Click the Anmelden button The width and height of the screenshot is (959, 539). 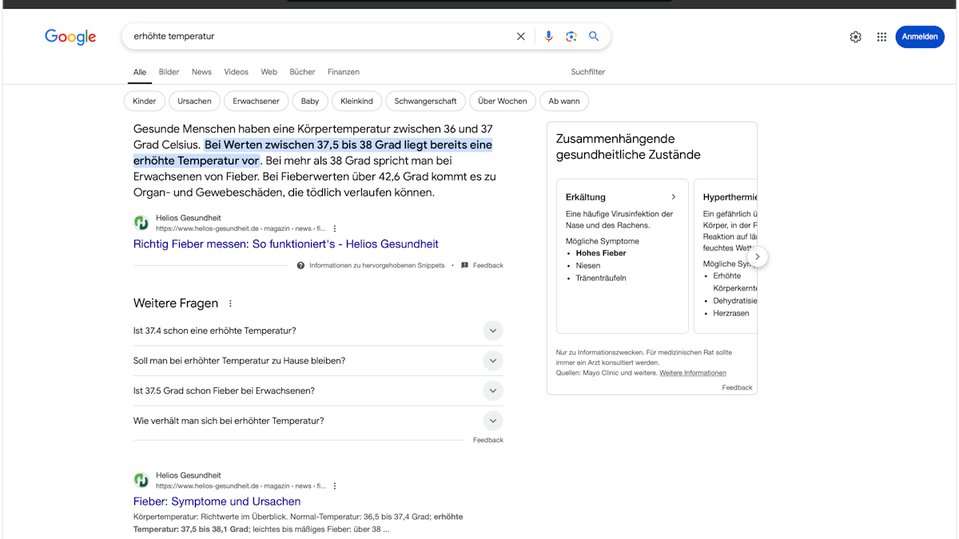920,37
